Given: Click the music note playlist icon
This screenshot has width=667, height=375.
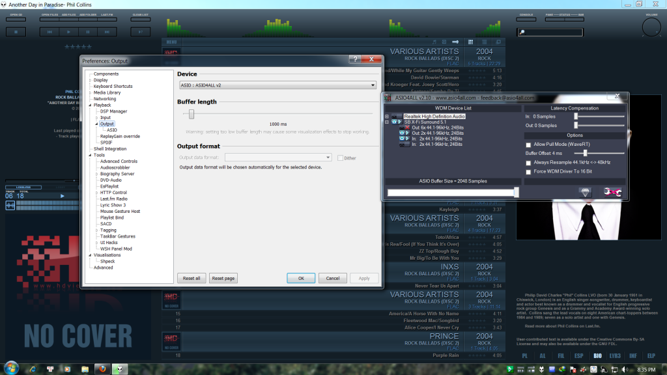Looking at the screenshot, I should [434, 42].
